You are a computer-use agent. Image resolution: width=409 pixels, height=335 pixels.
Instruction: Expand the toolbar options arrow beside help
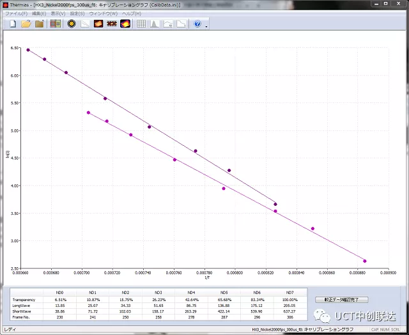(206, 26)
